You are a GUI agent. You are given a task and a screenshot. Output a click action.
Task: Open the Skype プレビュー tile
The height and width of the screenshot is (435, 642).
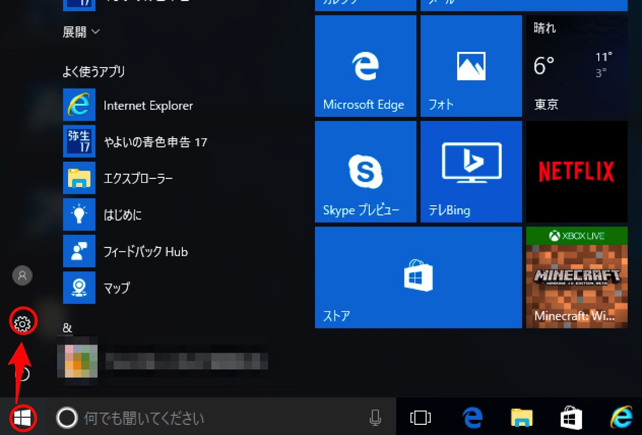[365, 171]
